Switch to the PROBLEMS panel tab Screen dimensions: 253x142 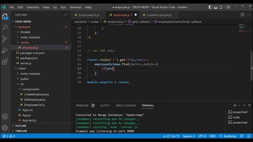[85, 105]
